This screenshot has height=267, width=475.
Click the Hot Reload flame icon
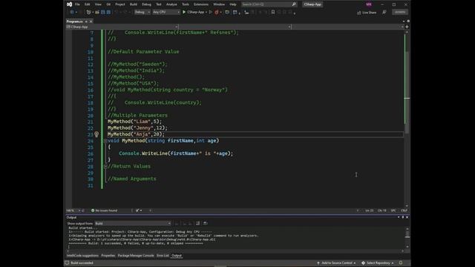pyautogui.click(x=217, y=12)
